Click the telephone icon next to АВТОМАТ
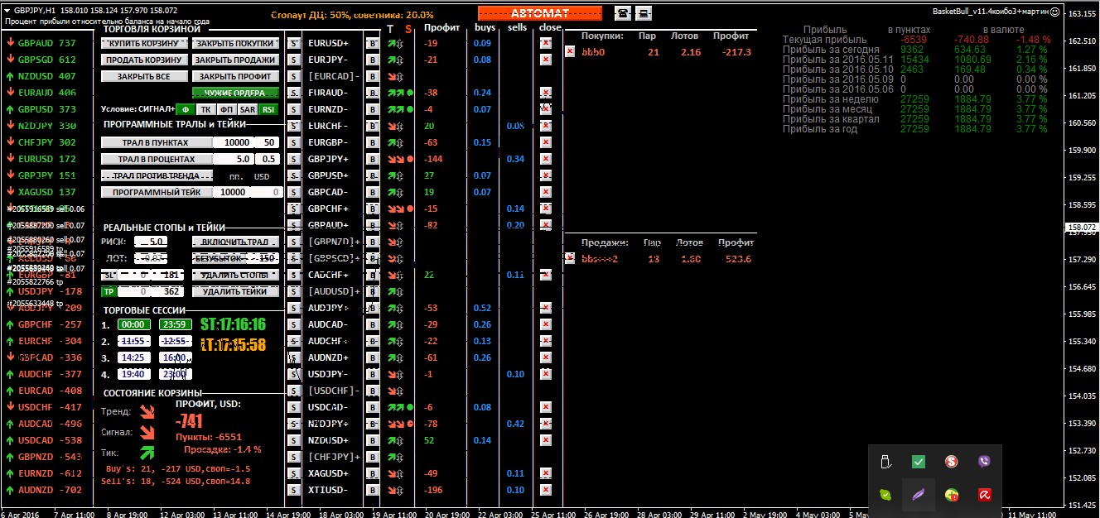 (x=622, y=12)
